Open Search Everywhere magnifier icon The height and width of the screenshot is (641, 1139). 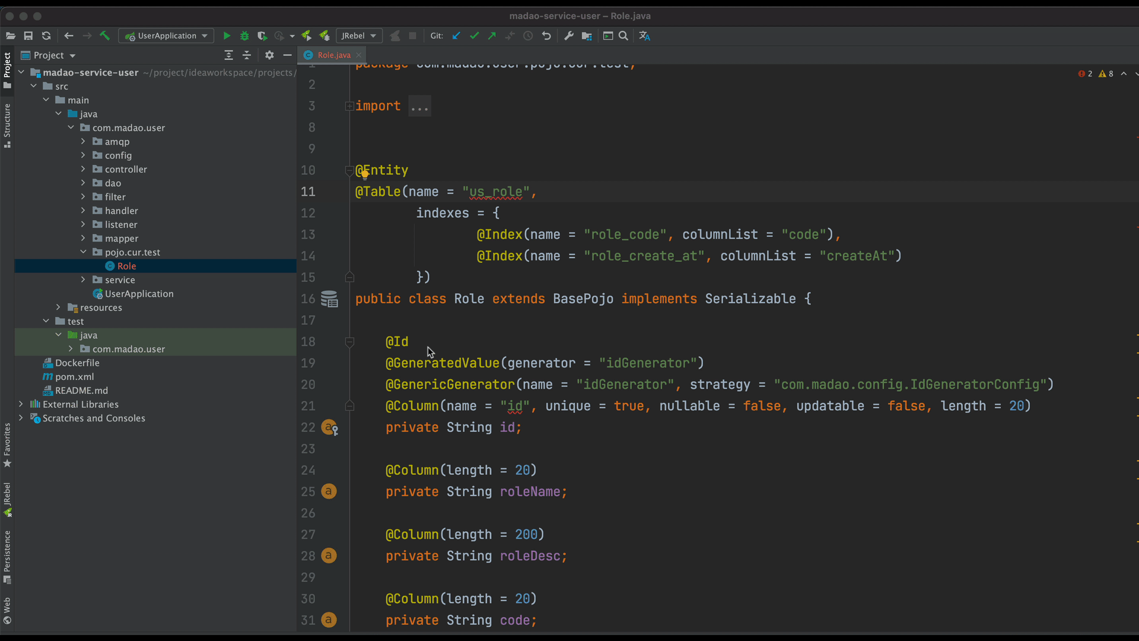point(623,36)
